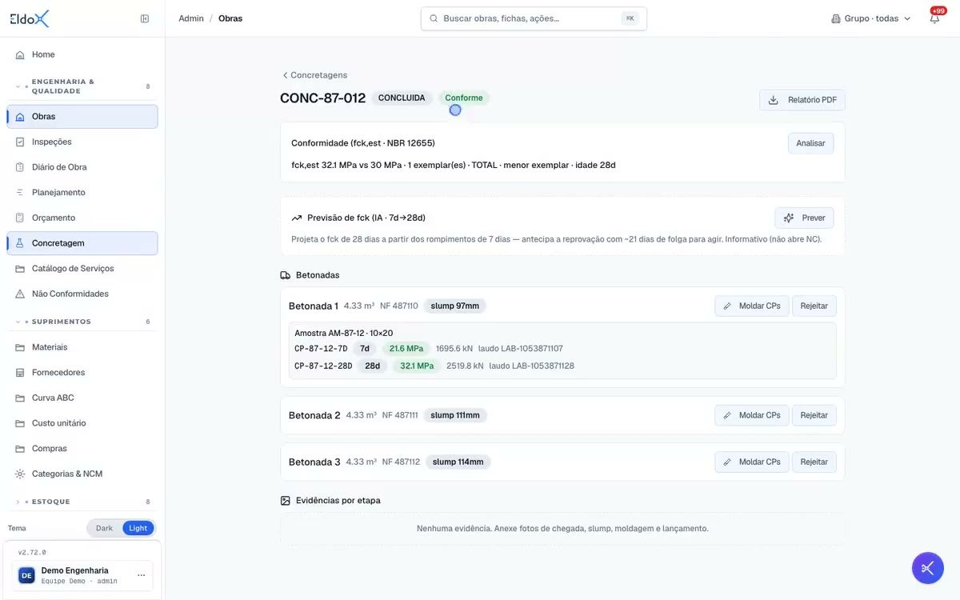Open Custo unitário in the sidebar
Image resolution: width=960 pixels, height=600 pixels.
point(82,423)
